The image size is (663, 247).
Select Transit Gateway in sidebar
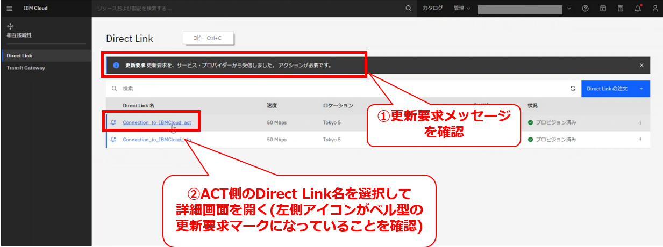point(46,68)
